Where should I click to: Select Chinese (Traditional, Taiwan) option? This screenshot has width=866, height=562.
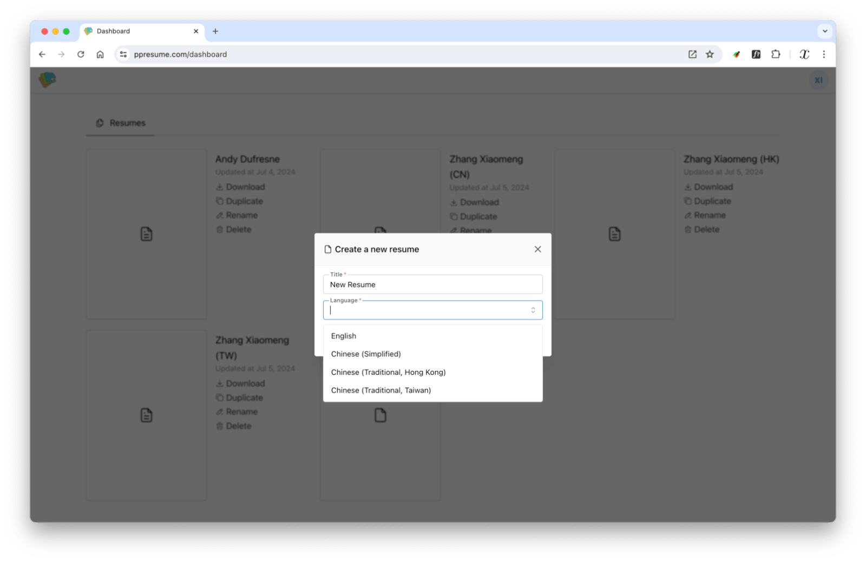click(x=380, y=390)
